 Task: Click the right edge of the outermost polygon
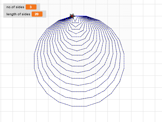[124, 61]
